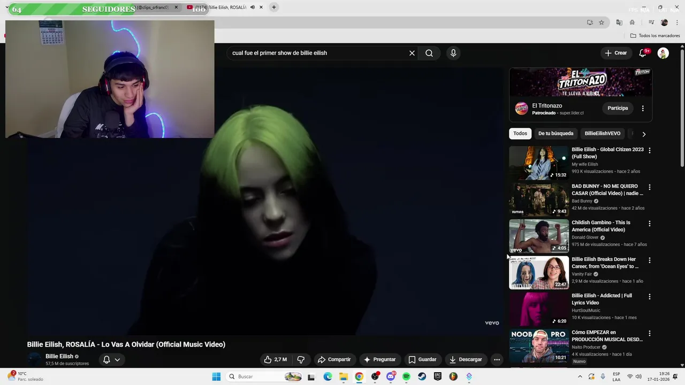The height and width of the screenshot is (385, 685).
Task: Expand subscription notification dropdown chevron
Action: pyautogui.click(x=117, y=359)
